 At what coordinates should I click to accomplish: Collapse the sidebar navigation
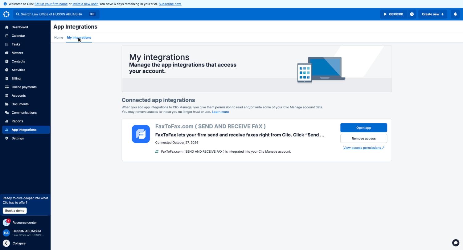[14, 243]
